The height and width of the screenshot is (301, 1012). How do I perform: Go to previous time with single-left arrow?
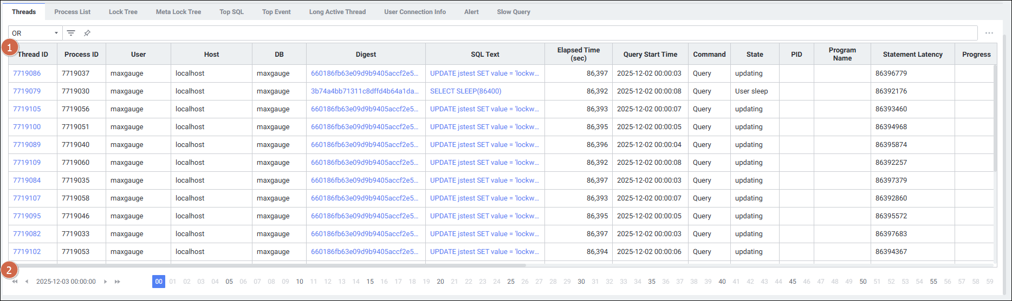click(x=27, y=282)
